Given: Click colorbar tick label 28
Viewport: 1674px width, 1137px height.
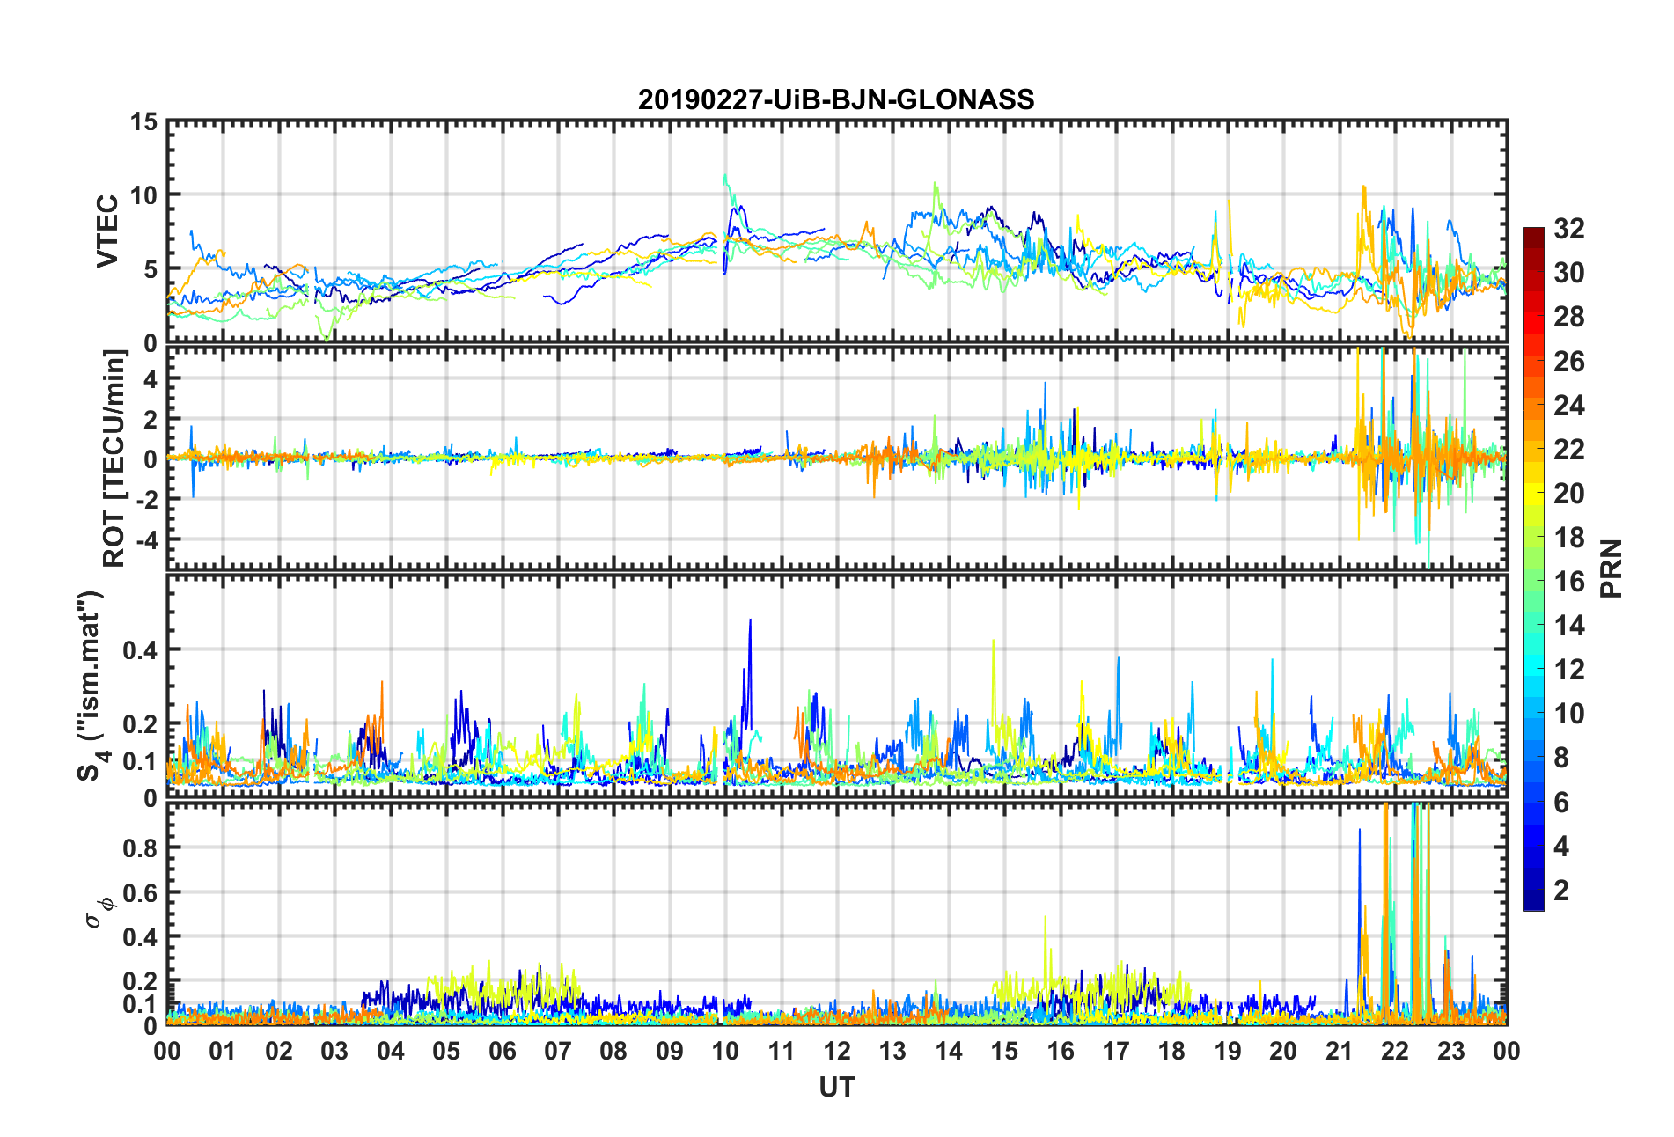Looking at the screenshot, I should pyautogui.click(x=1569, y=317).
